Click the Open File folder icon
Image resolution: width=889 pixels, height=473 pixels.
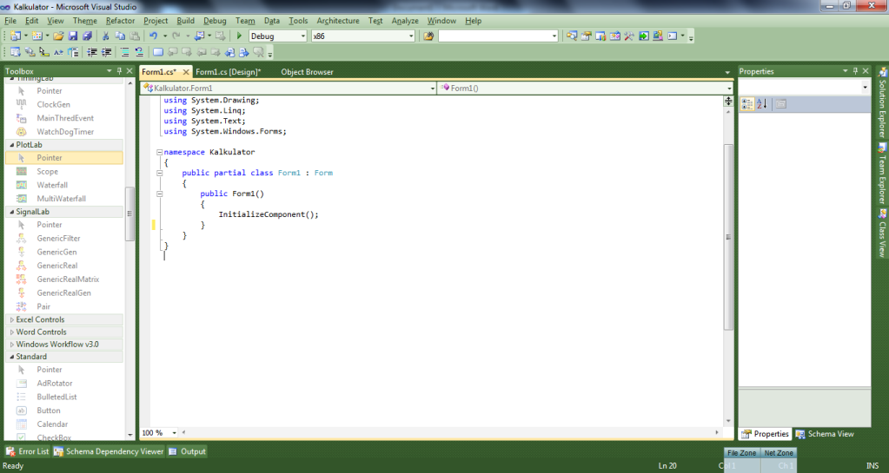(58, 36)
